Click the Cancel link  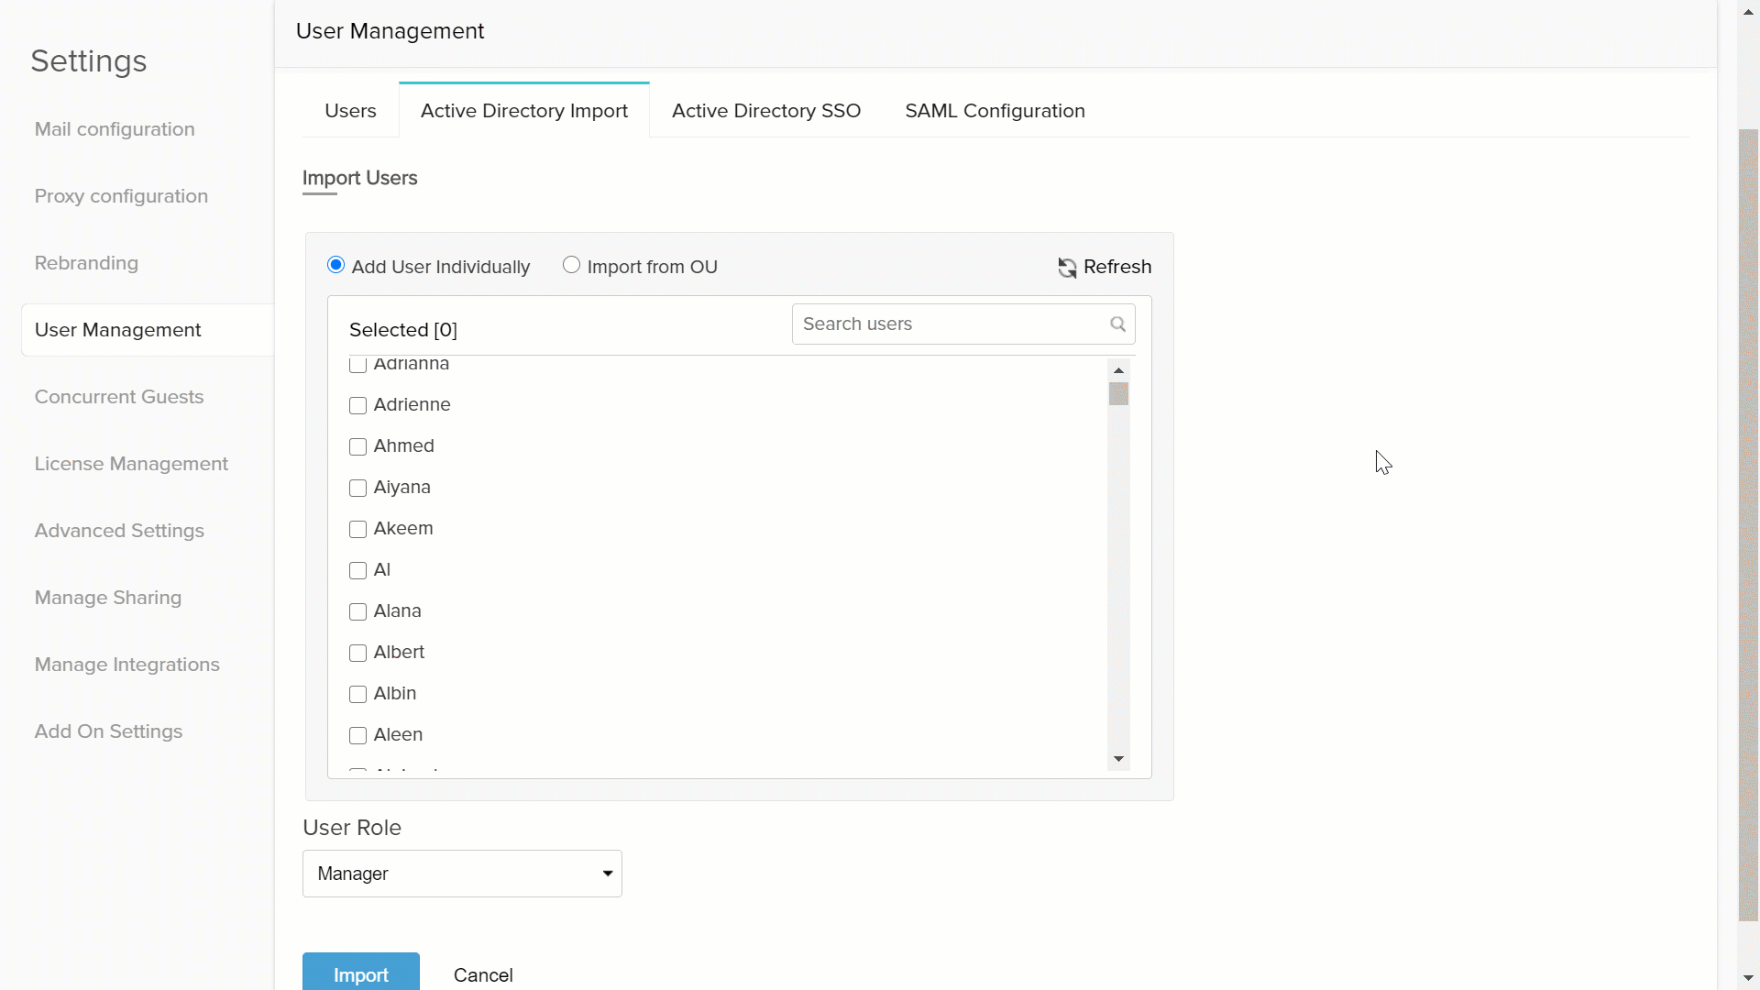tap(483, 975)
